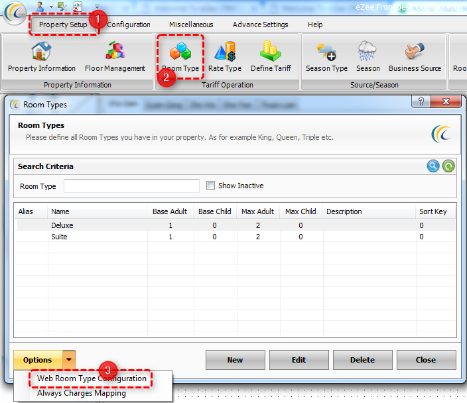The height and width of the screenshot is (403, 467).
Task: Switch to Configuration tab
Action: (129, 25)
